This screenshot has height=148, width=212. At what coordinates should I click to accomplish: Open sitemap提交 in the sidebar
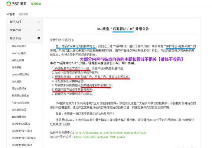(19, 53)
